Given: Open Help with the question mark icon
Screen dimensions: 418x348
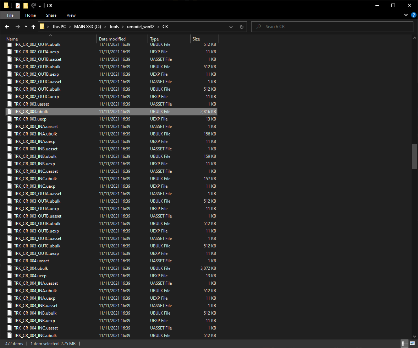Looking at the screenshot, I should click(x=413, y=15).
